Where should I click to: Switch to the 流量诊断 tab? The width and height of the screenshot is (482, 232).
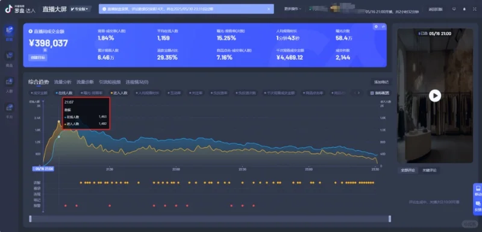pyautogui.click(x=85, y=82)
